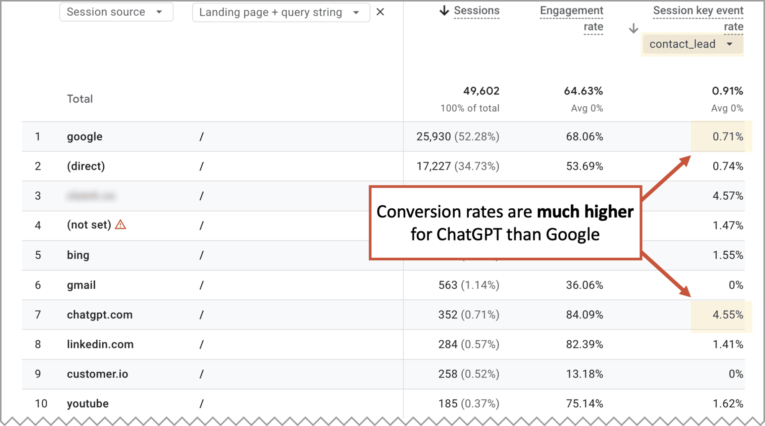Sort by the Engagement rate column header
This screenshot has height=426, width=765.
(x=571, y=19)
